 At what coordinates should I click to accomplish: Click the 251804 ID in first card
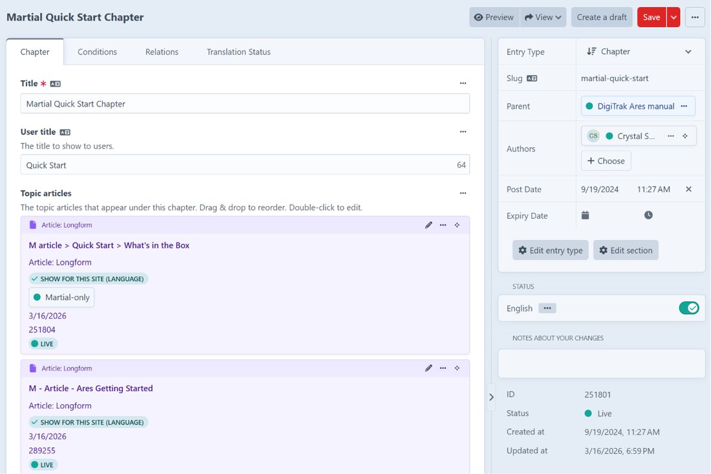pos(42,330)
